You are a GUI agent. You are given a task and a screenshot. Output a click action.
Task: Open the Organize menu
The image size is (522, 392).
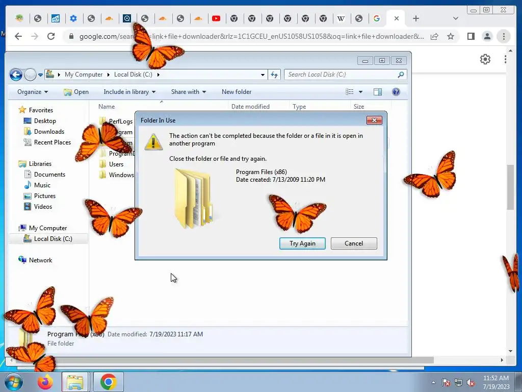pyautogui.click(x=33, y=92)
